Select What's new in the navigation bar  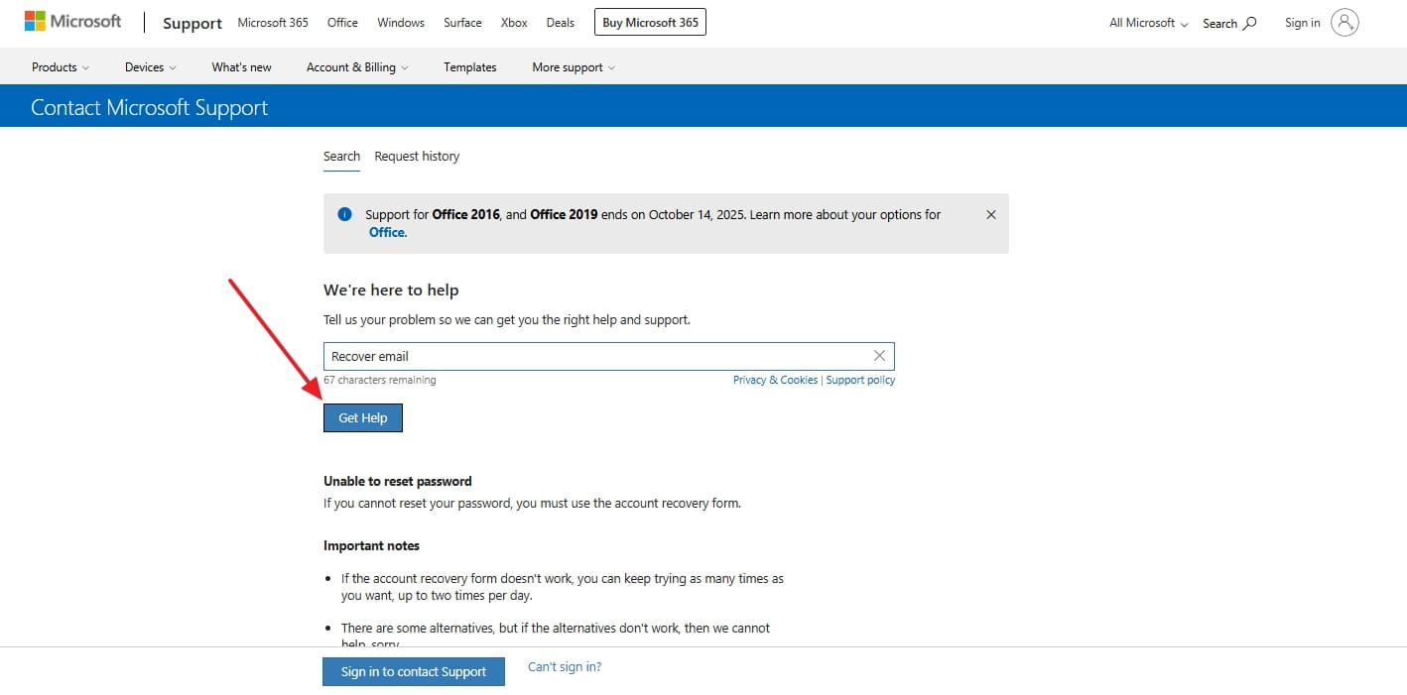tap(240, 66)
